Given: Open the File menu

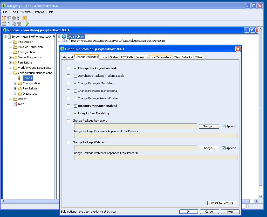Looking at the screenshot, I should 5,12.
